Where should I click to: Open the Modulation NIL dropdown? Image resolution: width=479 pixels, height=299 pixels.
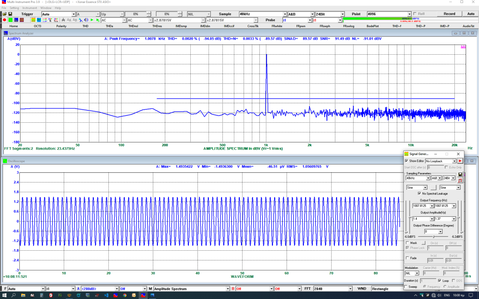[x=417, y=273]
